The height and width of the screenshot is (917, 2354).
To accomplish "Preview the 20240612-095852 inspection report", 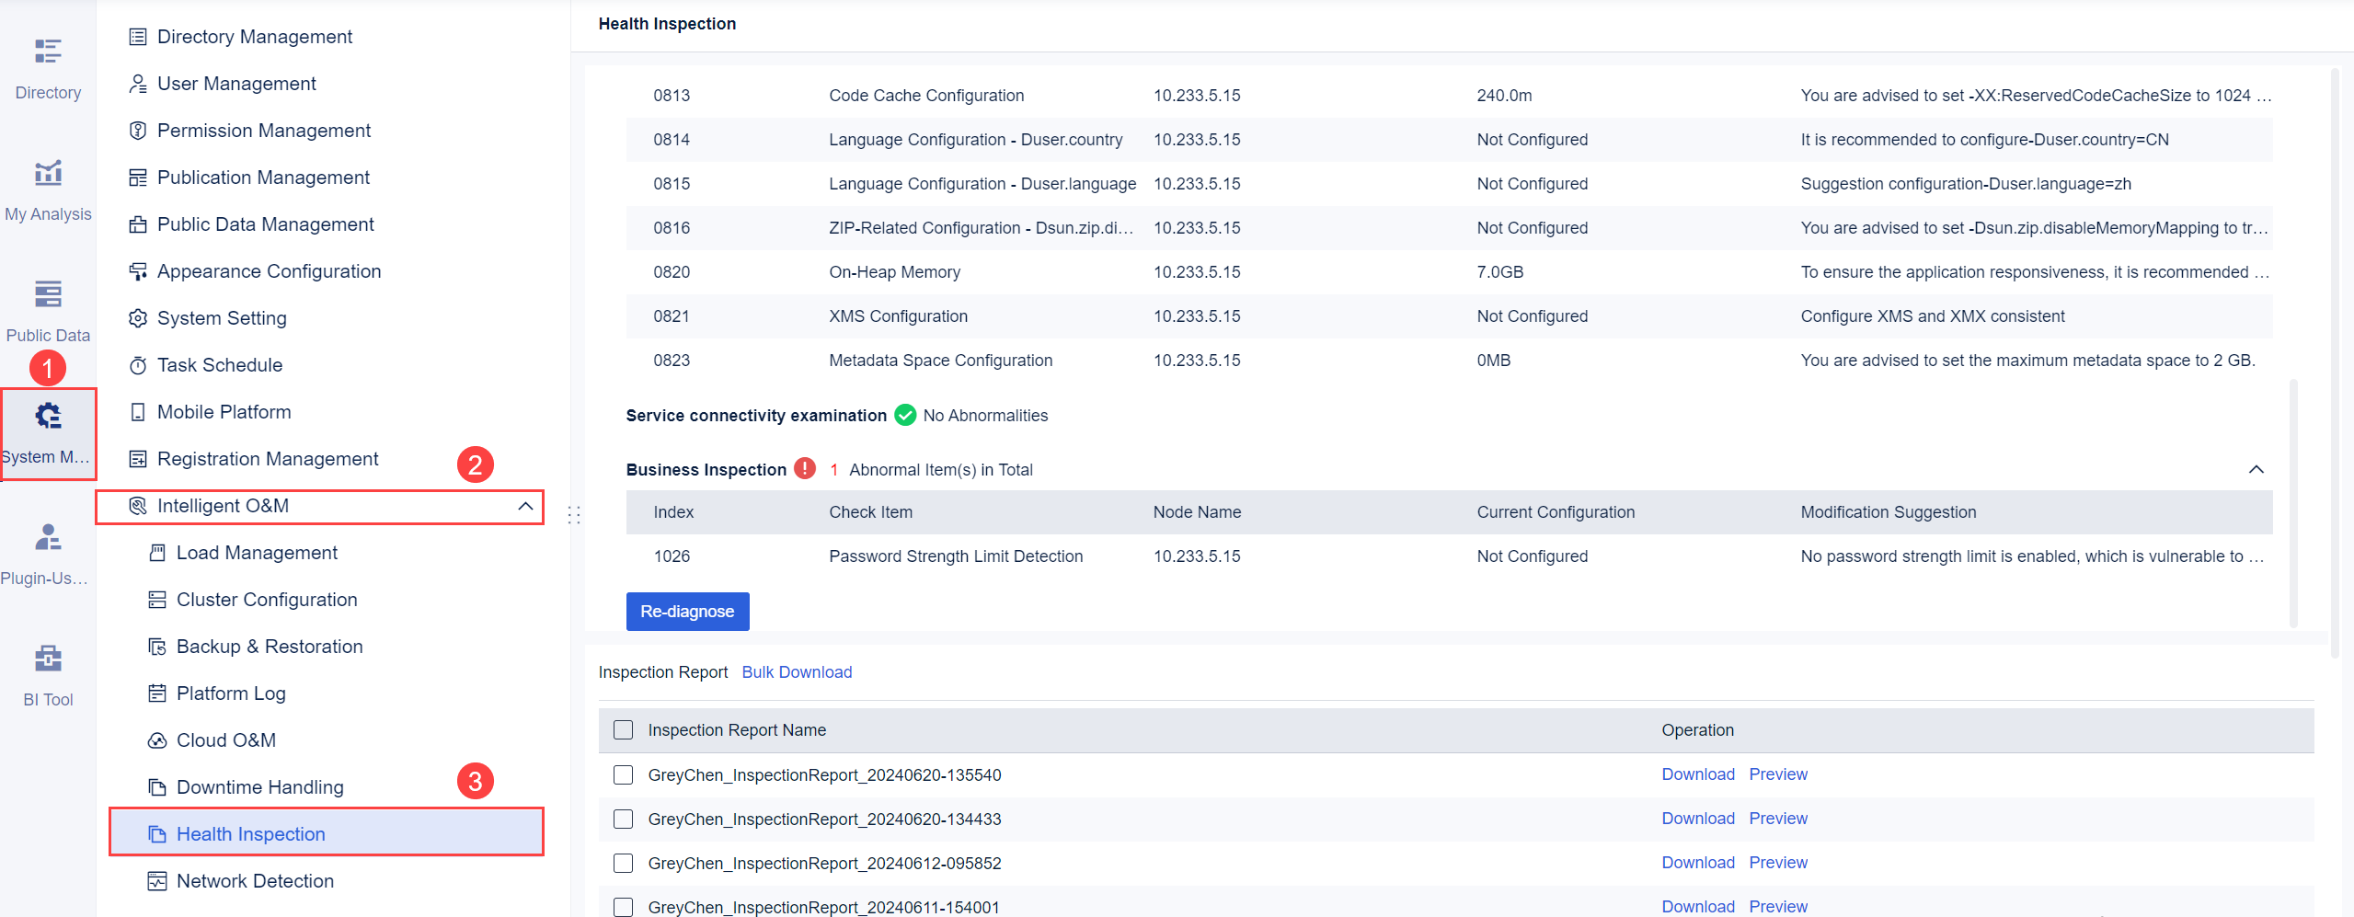I will 1778,863.
